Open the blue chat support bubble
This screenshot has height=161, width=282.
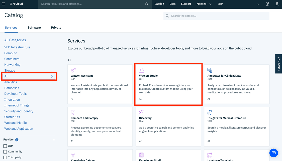274,153
